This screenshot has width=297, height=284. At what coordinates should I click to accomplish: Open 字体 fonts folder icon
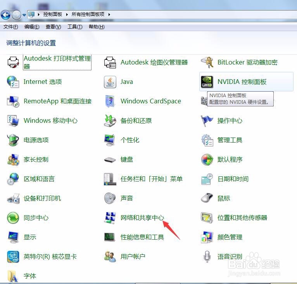coord(13,276)
